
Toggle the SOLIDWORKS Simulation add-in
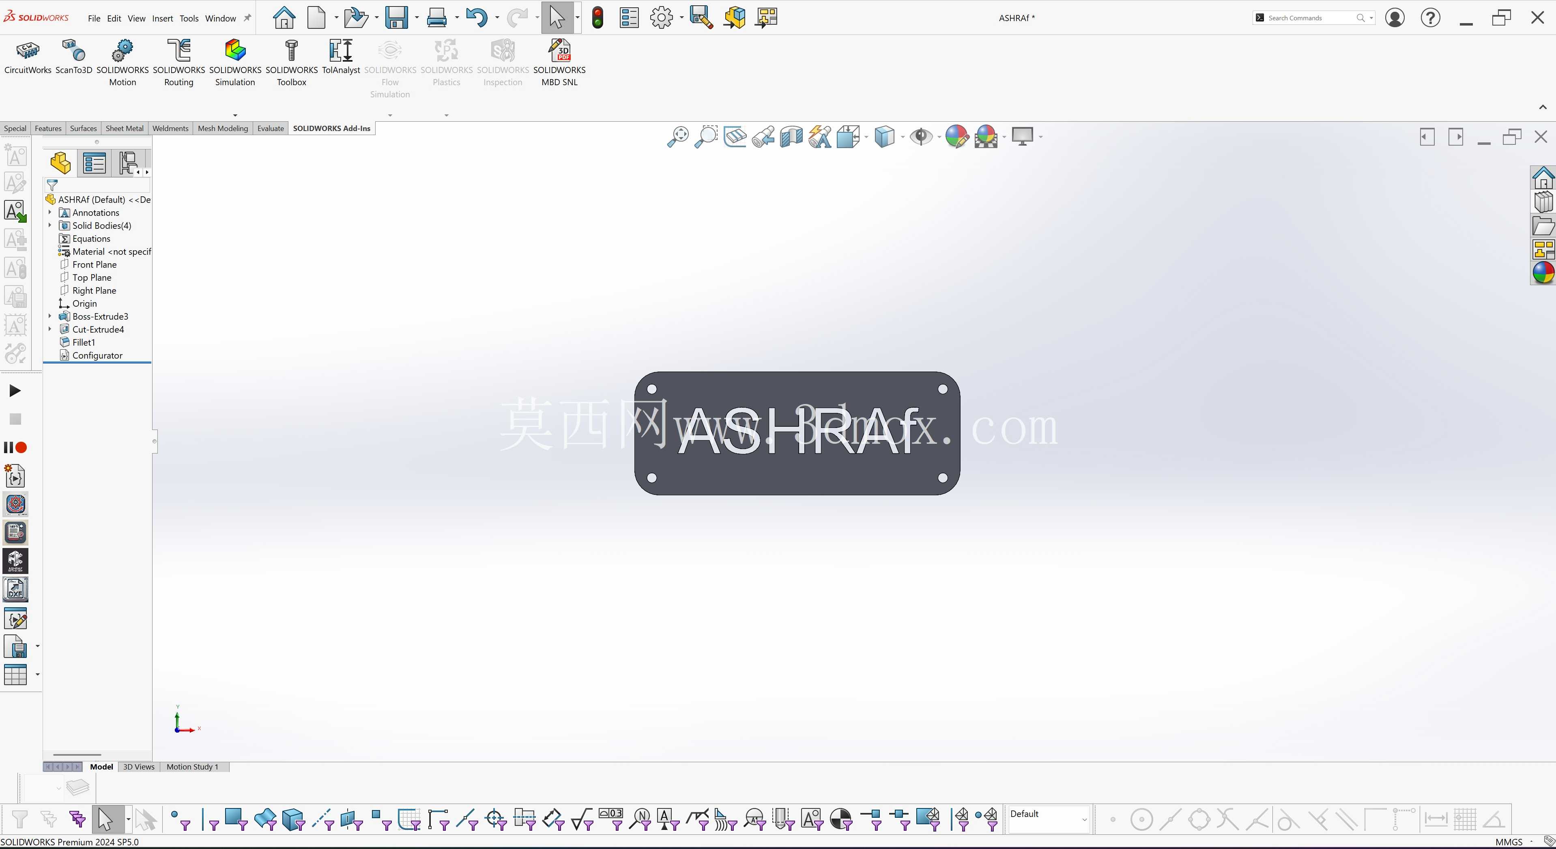(x=235, y=63)
